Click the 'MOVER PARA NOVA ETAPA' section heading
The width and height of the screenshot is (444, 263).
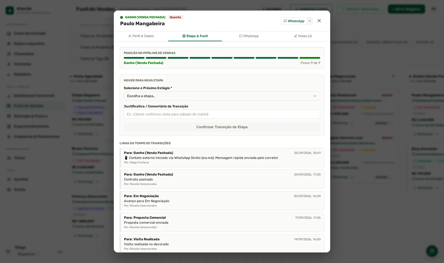pos(143,80)
